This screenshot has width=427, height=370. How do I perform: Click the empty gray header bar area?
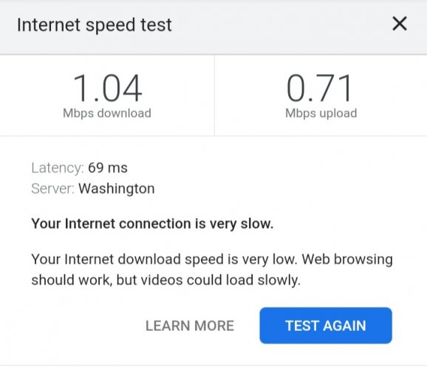coord(281,27)
